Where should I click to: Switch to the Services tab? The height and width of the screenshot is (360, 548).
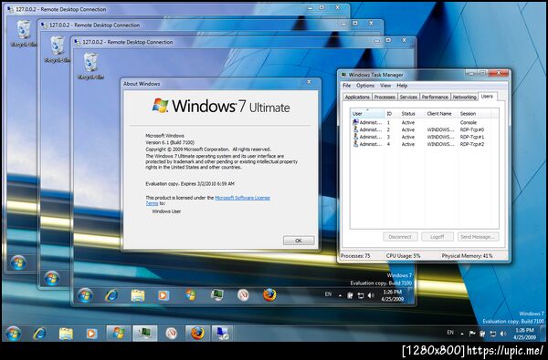[x=408, y=97]
